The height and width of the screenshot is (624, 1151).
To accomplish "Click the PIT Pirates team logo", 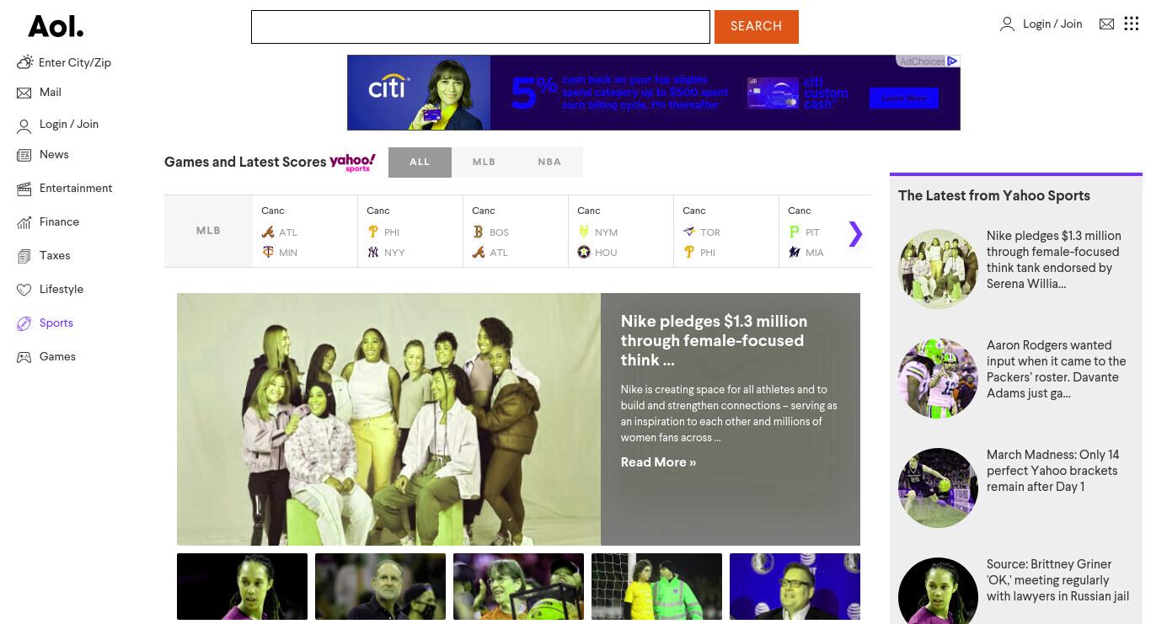I will (x=795, y=232).
